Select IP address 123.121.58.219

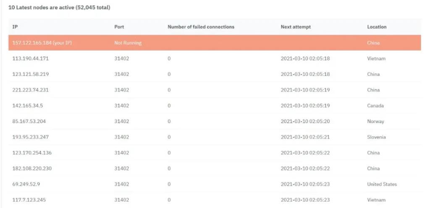31,74
